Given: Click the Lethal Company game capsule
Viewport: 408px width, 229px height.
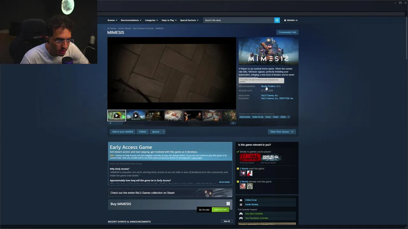Looking at the screenshot, I should click(250, 157).
